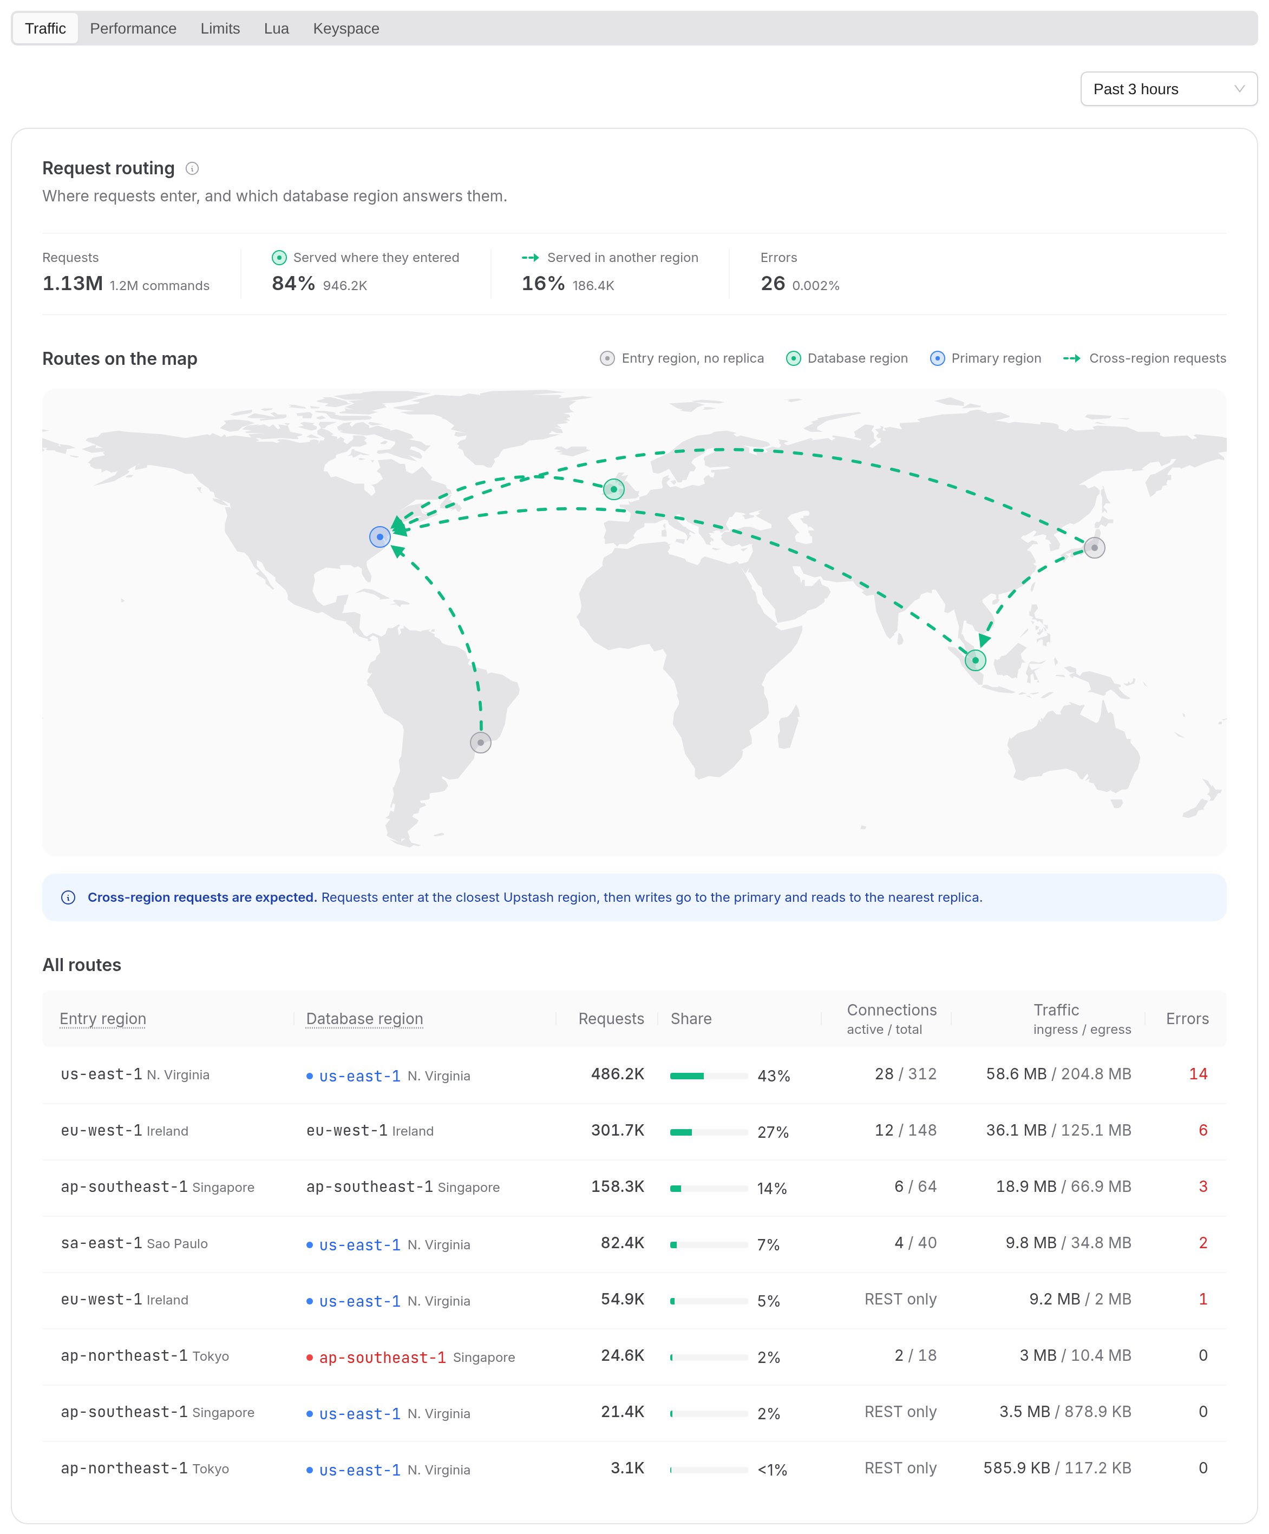Viewport: 1269px width, 1534px height.
Task: Open the Keyspace tab
Action: (345, 29)
